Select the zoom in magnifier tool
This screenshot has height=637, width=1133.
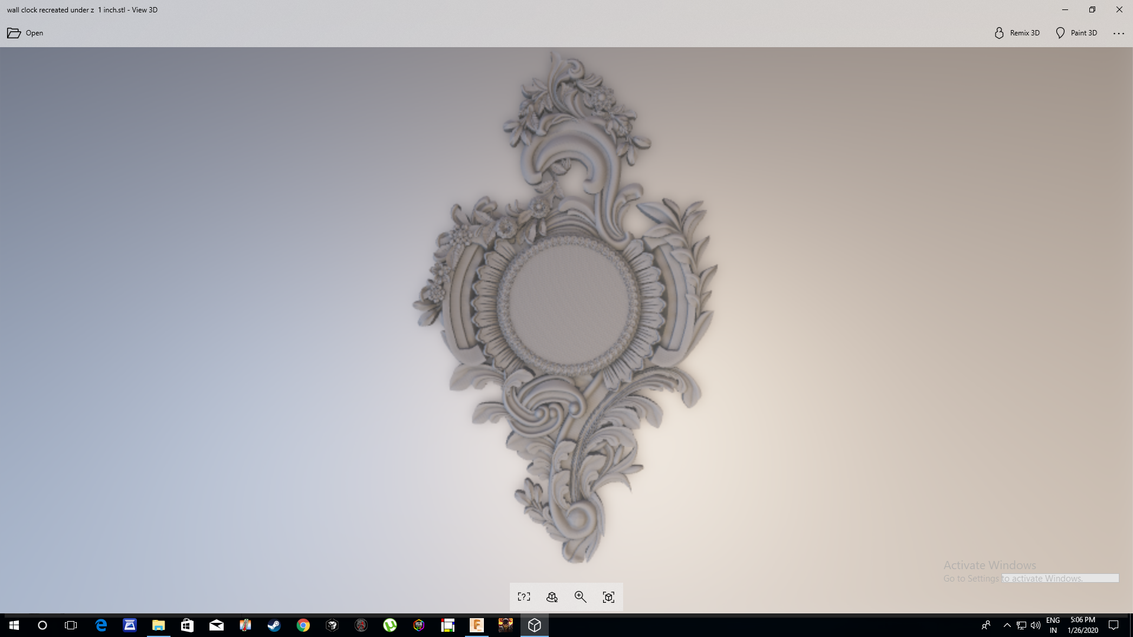coord(580,597)
